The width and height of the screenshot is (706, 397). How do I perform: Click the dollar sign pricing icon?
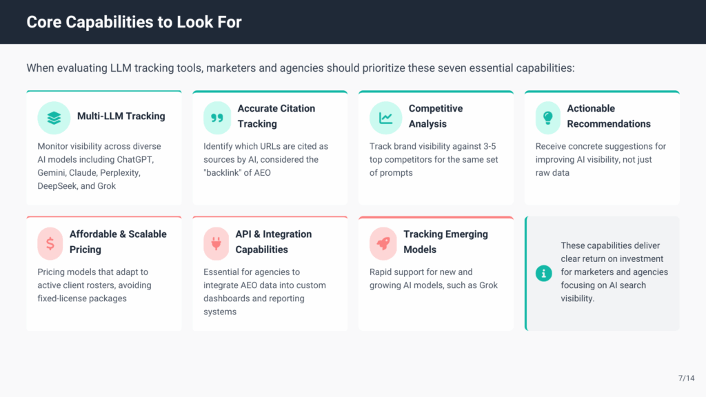pos(50,243)
